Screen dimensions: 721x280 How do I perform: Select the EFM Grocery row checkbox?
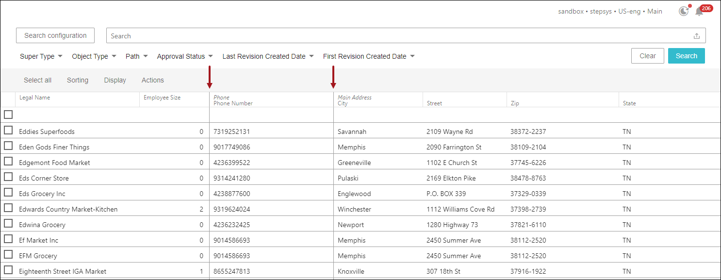(x=8, y=255)
